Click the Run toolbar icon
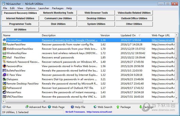This screenshot has height=116, width=180. pos(4,107)
